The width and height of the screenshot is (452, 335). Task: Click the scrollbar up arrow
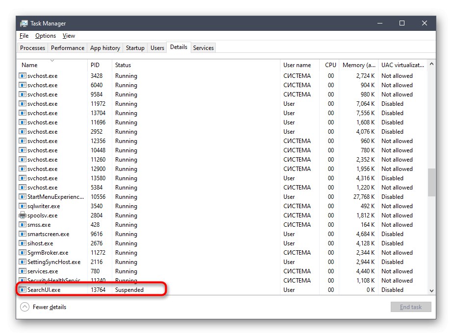431,64
